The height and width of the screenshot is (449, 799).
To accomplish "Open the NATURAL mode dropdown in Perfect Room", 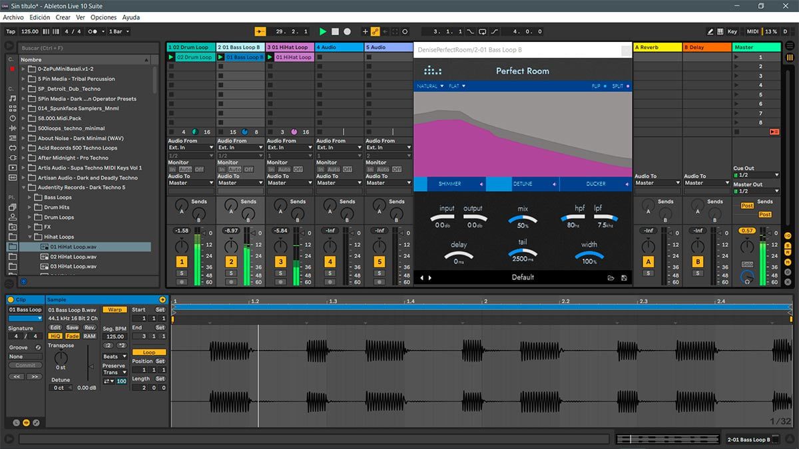I will click(430, 86).
